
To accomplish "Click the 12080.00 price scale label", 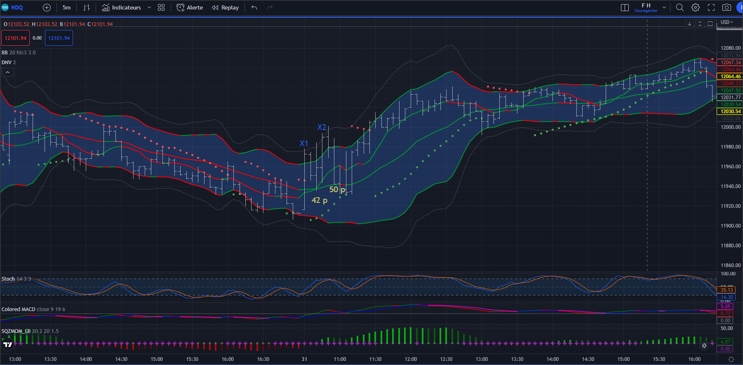I will pos(731,48).
